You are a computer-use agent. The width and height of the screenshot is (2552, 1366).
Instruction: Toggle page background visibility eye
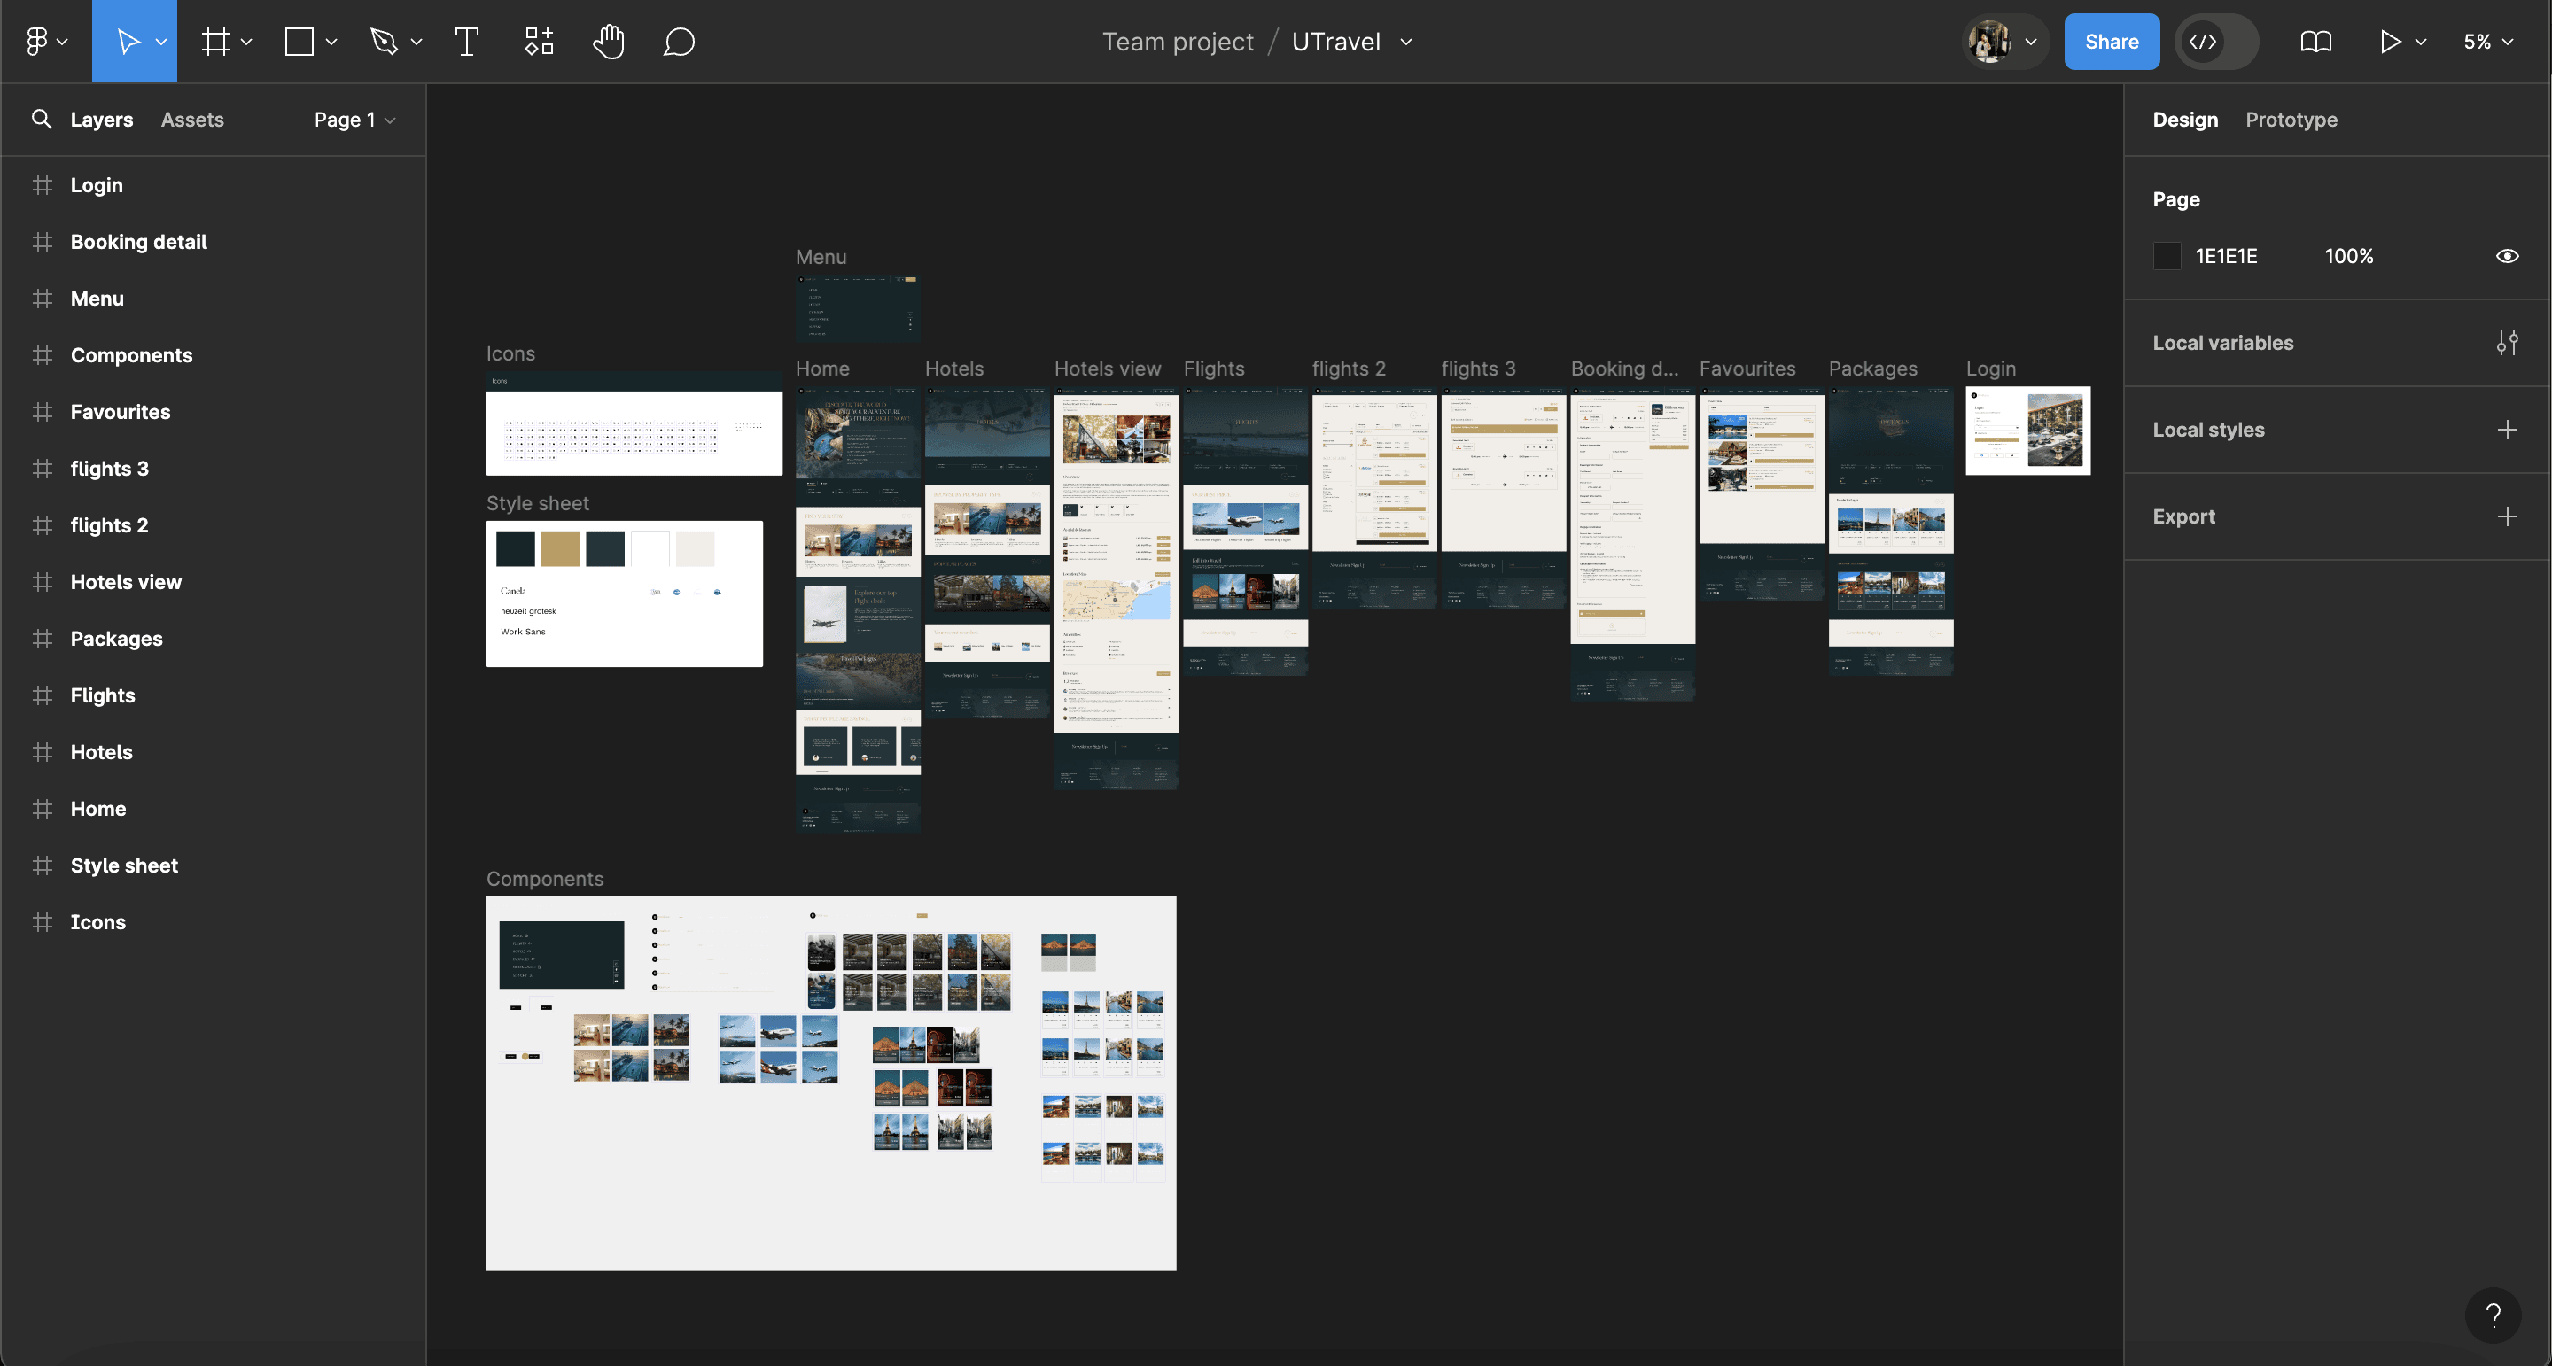click(x=2507, y=257)
